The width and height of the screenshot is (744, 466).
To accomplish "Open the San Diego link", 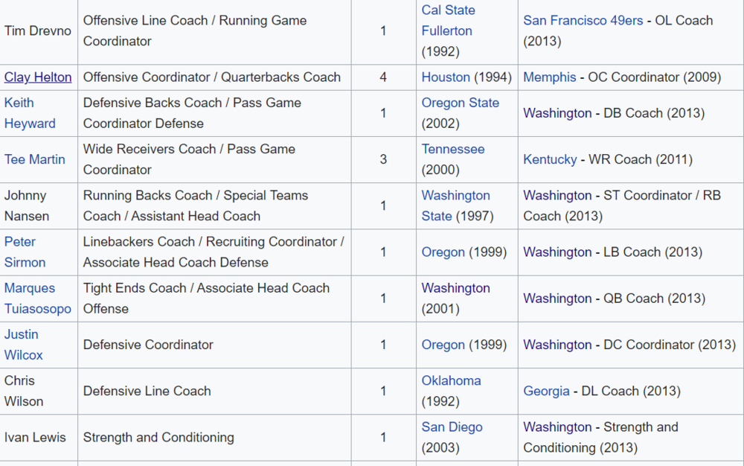I will 452,427.
